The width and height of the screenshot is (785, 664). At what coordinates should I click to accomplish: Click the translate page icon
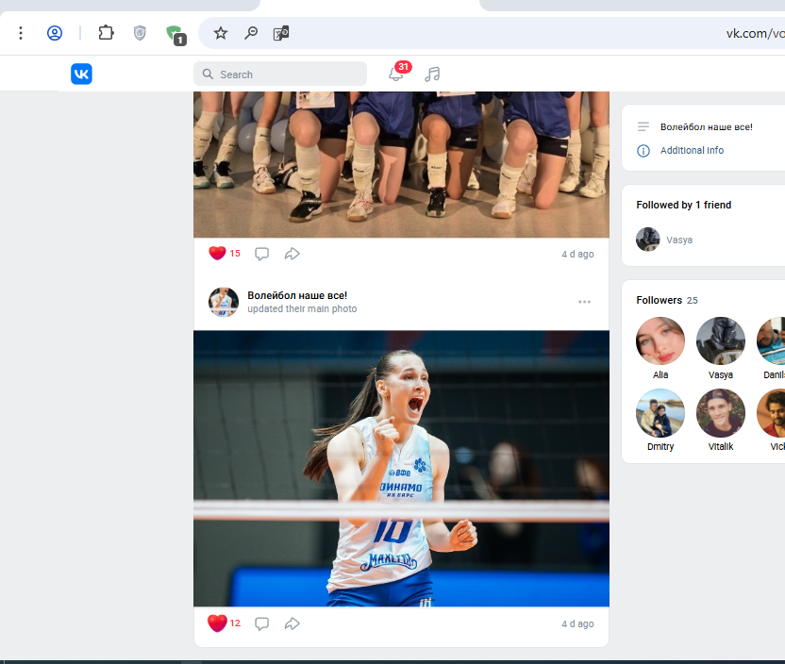(281, 33)
